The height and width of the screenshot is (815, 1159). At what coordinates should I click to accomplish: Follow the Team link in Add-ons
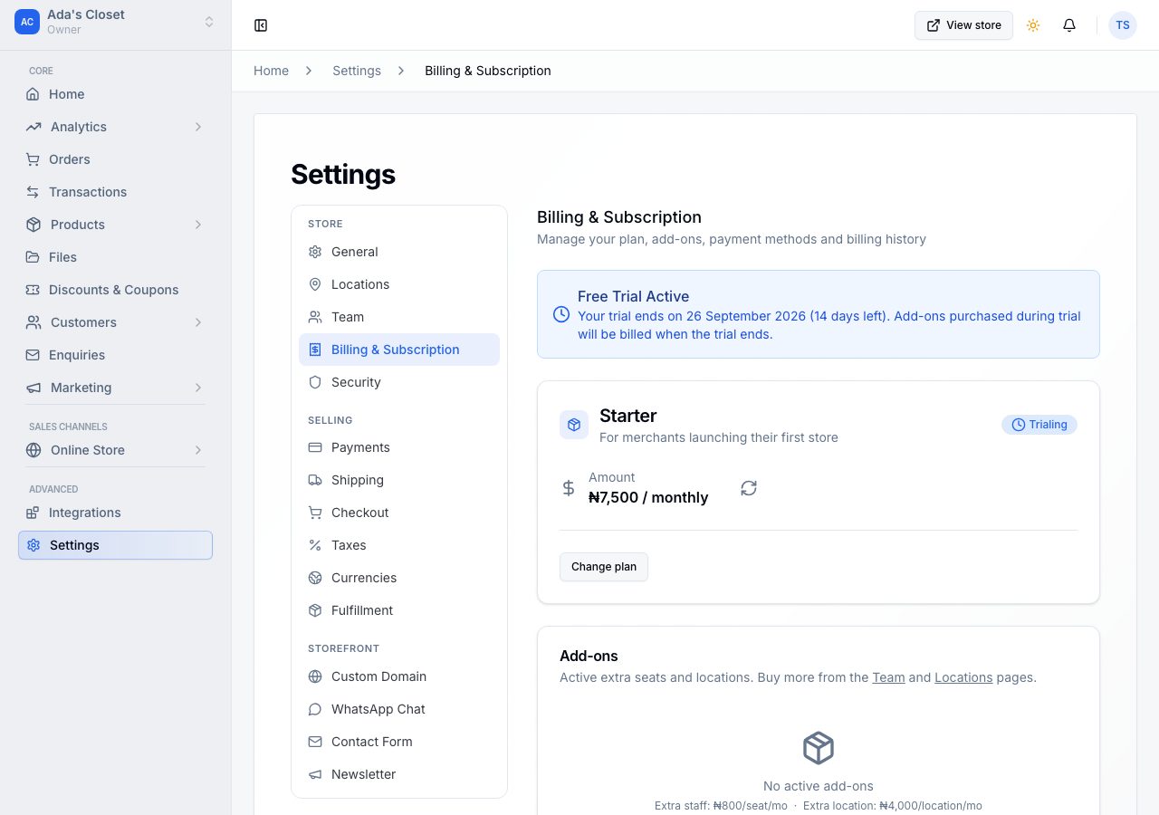coord(888,677)
